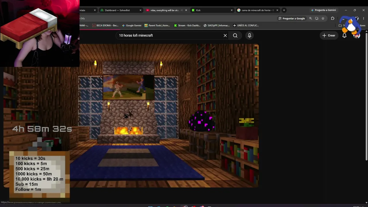Close the 'cama de minecraft de frente' tab
The width and height of the screenshot is (368, 207).
(277, 10)
